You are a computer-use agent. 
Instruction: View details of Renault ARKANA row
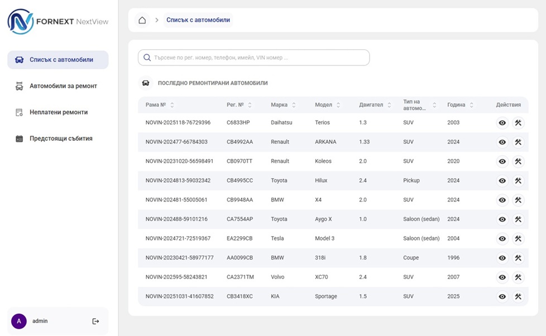pyautogui.click(x=502, y=142)
